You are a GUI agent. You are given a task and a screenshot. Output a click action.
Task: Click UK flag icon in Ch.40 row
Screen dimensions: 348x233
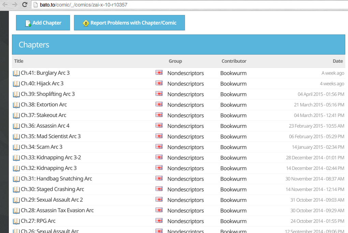pos(159,83)
